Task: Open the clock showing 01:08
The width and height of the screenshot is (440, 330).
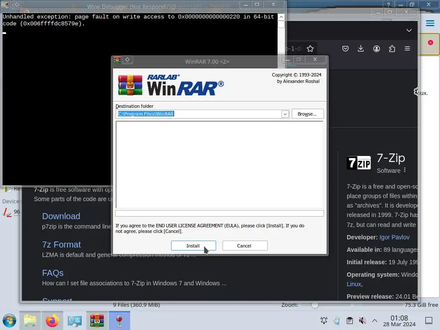Action: pos(399,321)
